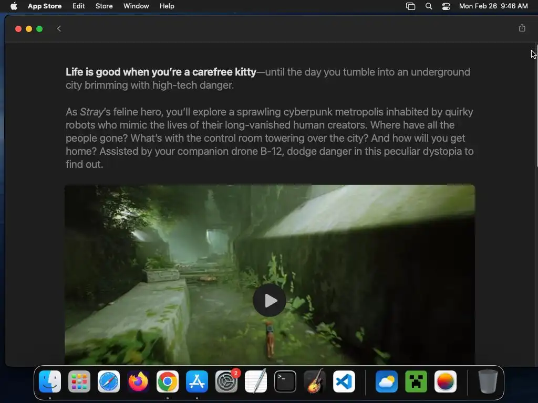Image resolution: width=538 pixels, height=403 pixels.
Task: Launch Minecraft from the Dock
Action: tap(416, 381)
